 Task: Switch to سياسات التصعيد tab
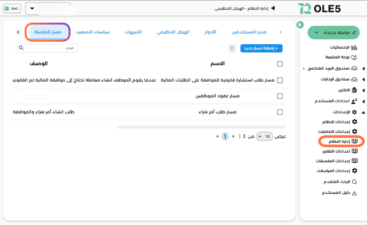(x=93, y=32)
